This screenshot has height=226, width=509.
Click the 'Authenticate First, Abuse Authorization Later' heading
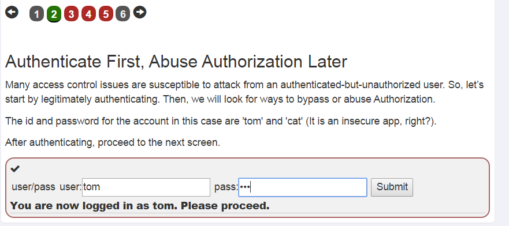coord(176,62)
